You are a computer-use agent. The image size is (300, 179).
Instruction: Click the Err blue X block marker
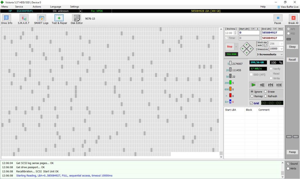[x=230, y=102]
